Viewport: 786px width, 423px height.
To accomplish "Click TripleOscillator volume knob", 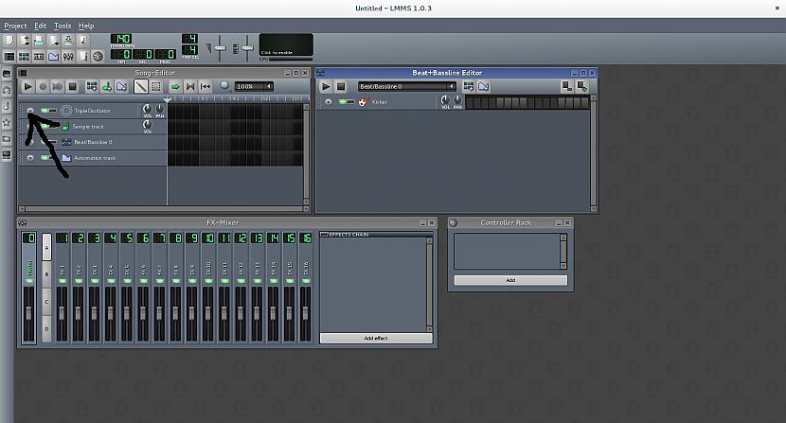I will pos(148,109).
